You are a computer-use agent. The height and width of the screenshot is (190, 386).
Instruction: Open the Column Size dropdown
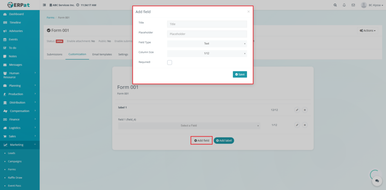pos(207,53)
